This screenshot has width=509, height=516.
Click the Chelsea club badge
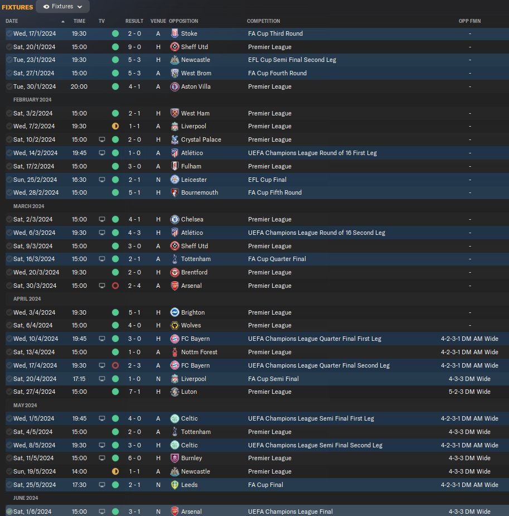pyautogui.click(x=174, y=219)
